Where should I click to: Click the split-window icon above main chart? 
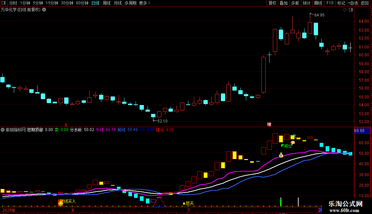(x=351, y=10)
